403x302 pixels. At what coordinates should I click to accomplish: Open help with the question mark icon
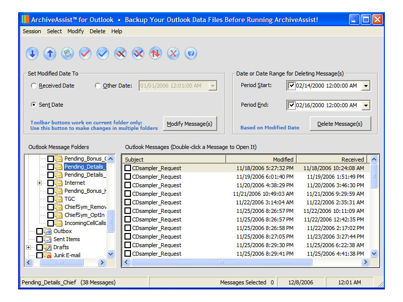coord(191,54)
